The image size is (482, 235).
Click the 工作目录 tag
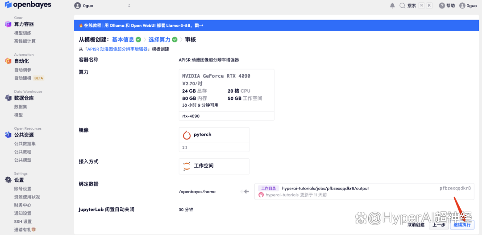(268, 188)
